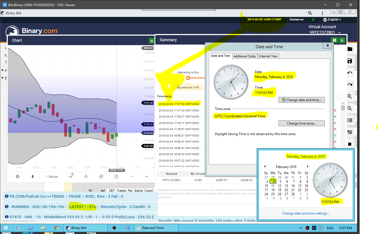Click Change date and time button

[x=302, y=100]
